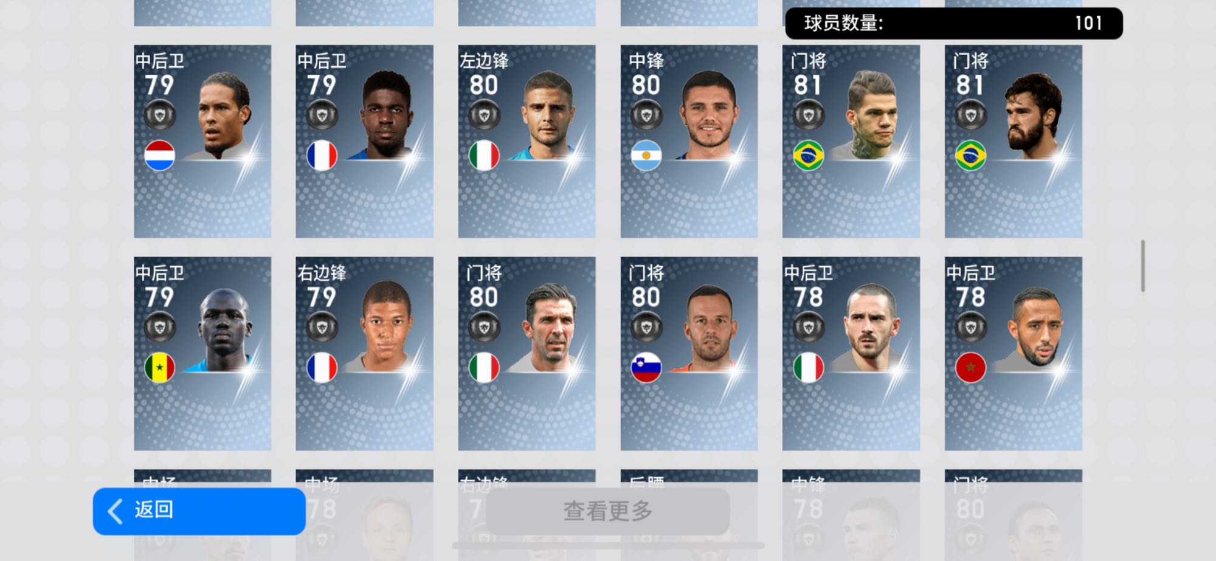Select the 80 Argentine striker player card
The image size is (1216, 561).
pos(689,141)
